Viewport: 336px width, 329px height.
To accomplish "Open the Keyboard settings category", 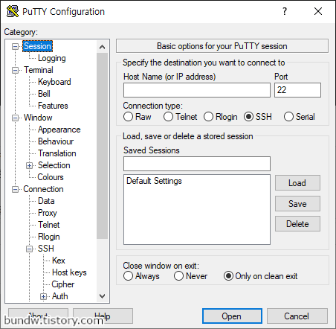I will tap(54, 82).
